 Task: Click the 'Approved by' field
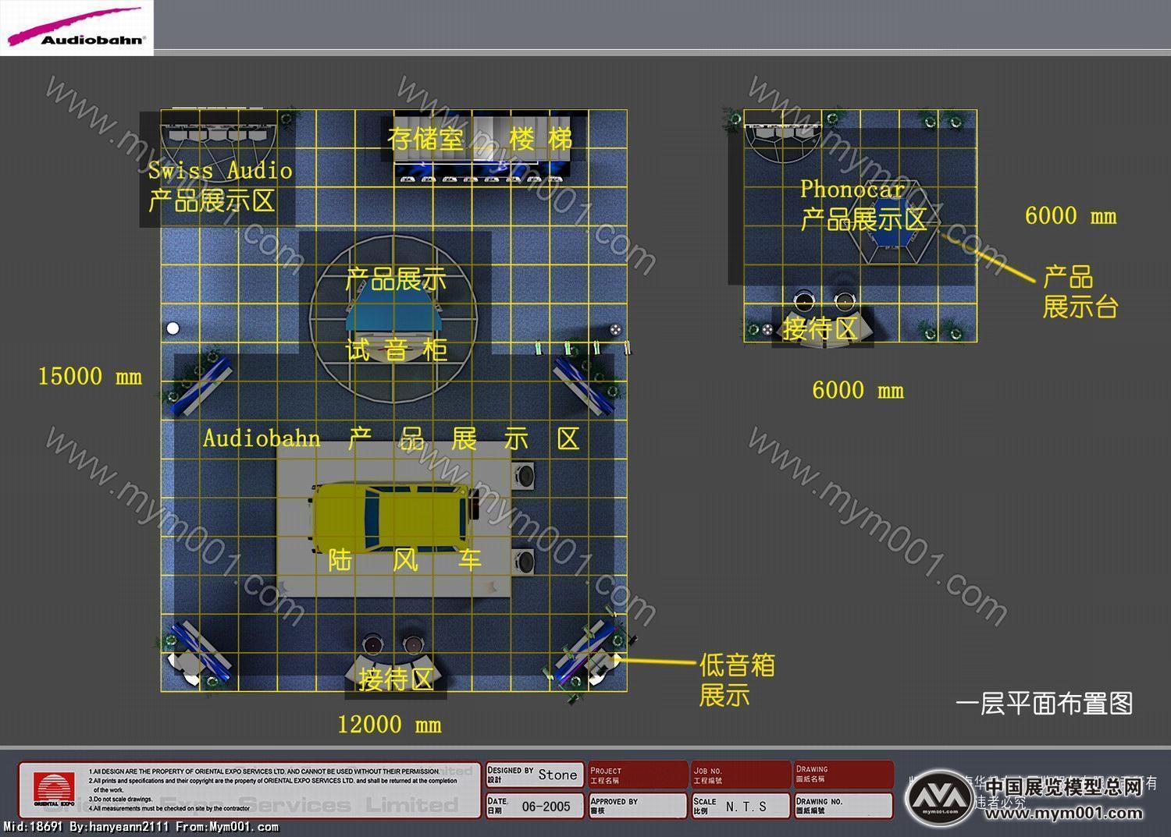click(x=639, y=806)
